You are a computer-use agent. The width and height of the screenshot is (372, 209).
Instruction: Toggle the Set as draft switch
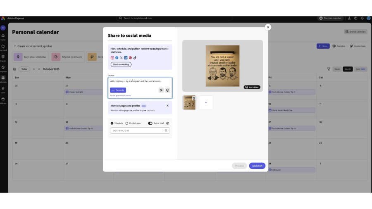pos(150,123)
